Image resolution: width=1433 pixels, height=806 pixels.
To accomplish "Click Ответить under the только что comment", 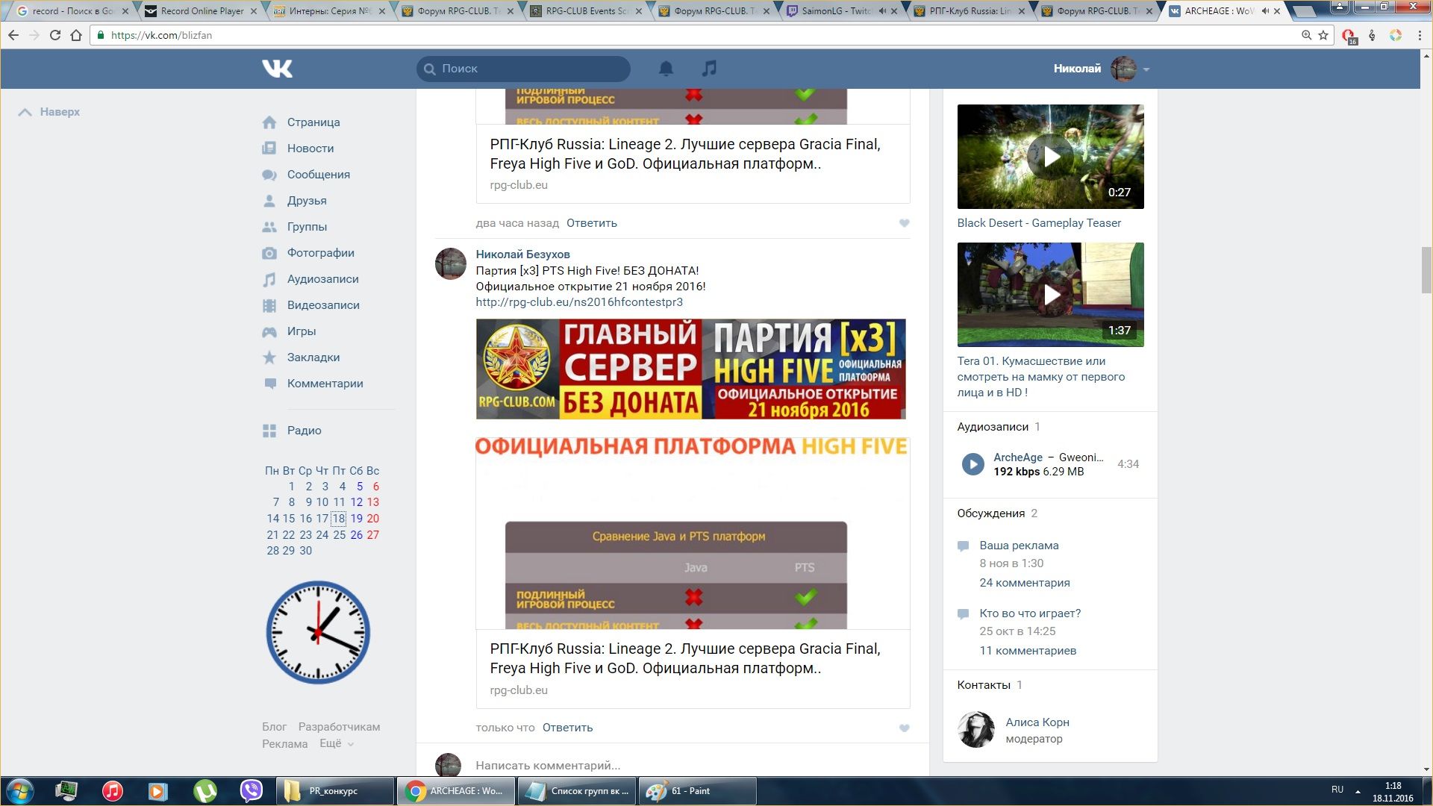I will click(567, 728).
